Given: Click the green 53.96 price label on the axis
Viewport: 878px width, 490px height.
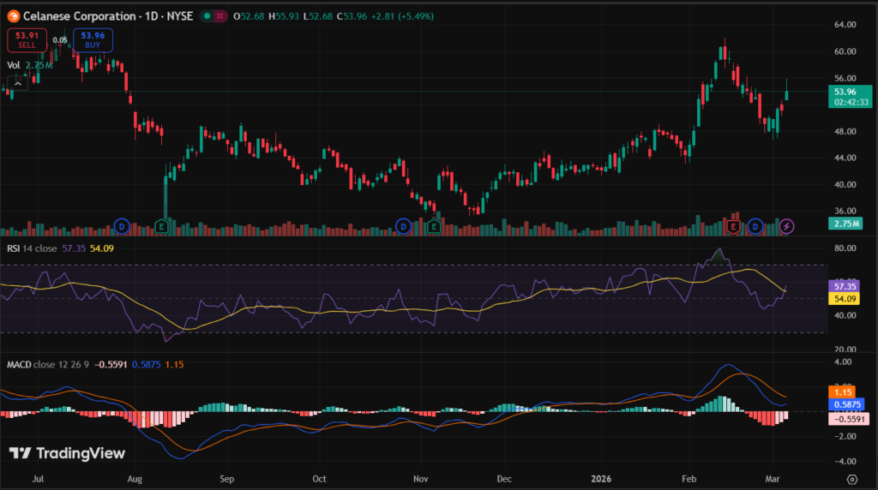Looking at the screenshot, I should 844,92.
